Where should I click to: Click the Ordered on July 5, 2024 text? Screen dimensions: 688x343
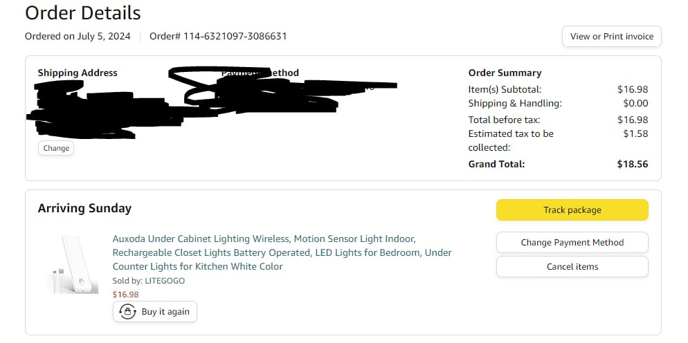coord(78,37)
